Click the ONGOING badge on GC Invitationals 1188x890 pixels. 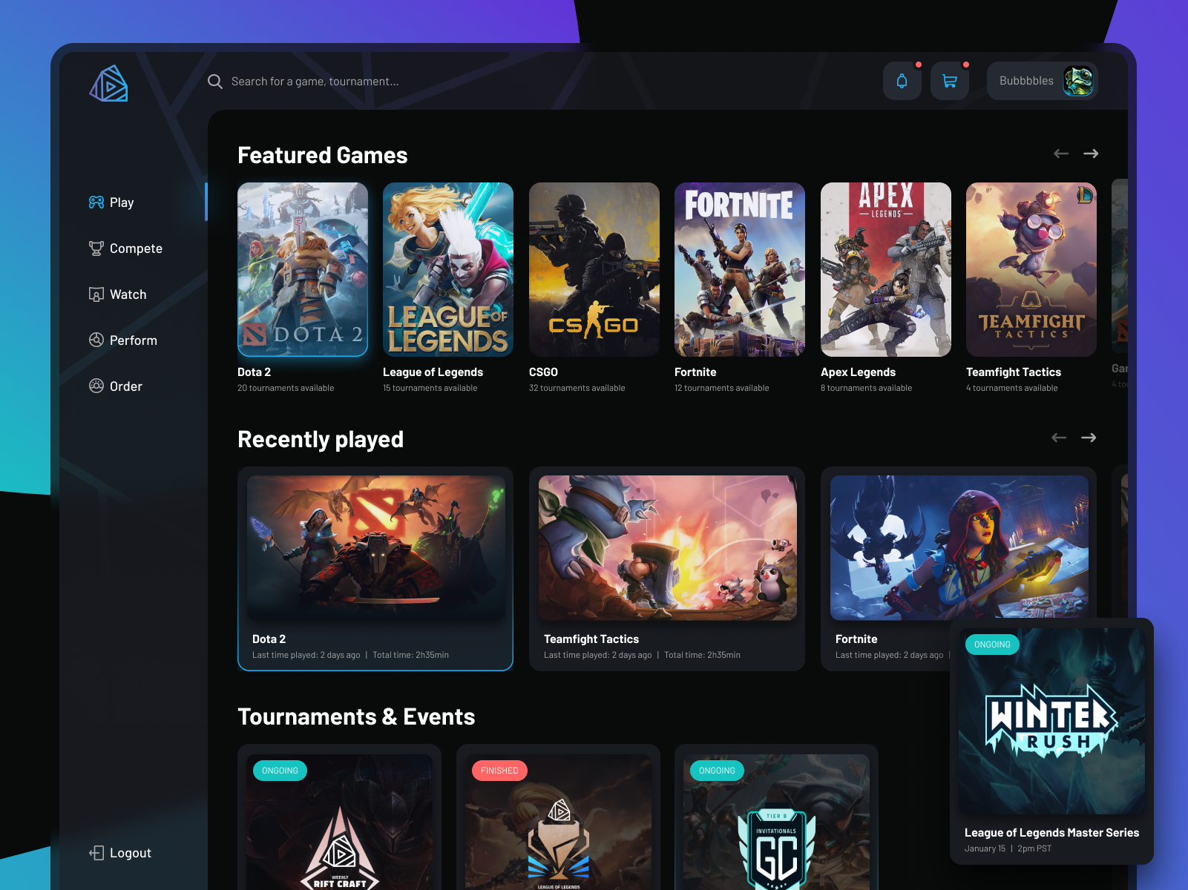(717, 771)
